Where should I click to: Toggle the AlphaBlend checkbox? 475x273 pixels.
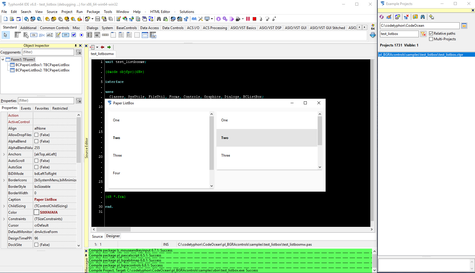tap(36, 141)
